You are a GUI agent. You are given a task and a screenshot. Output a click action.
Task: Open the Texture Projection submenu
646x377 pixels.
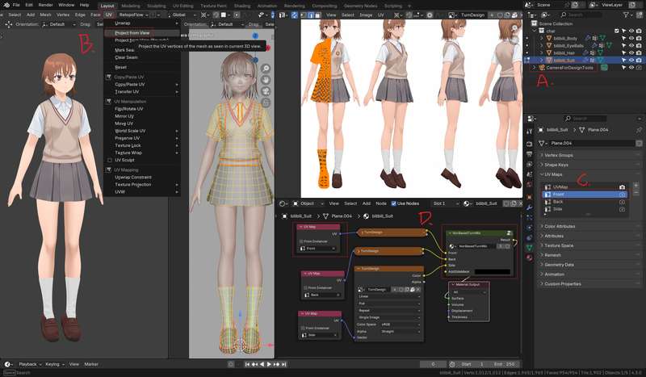tap(142, 185)
